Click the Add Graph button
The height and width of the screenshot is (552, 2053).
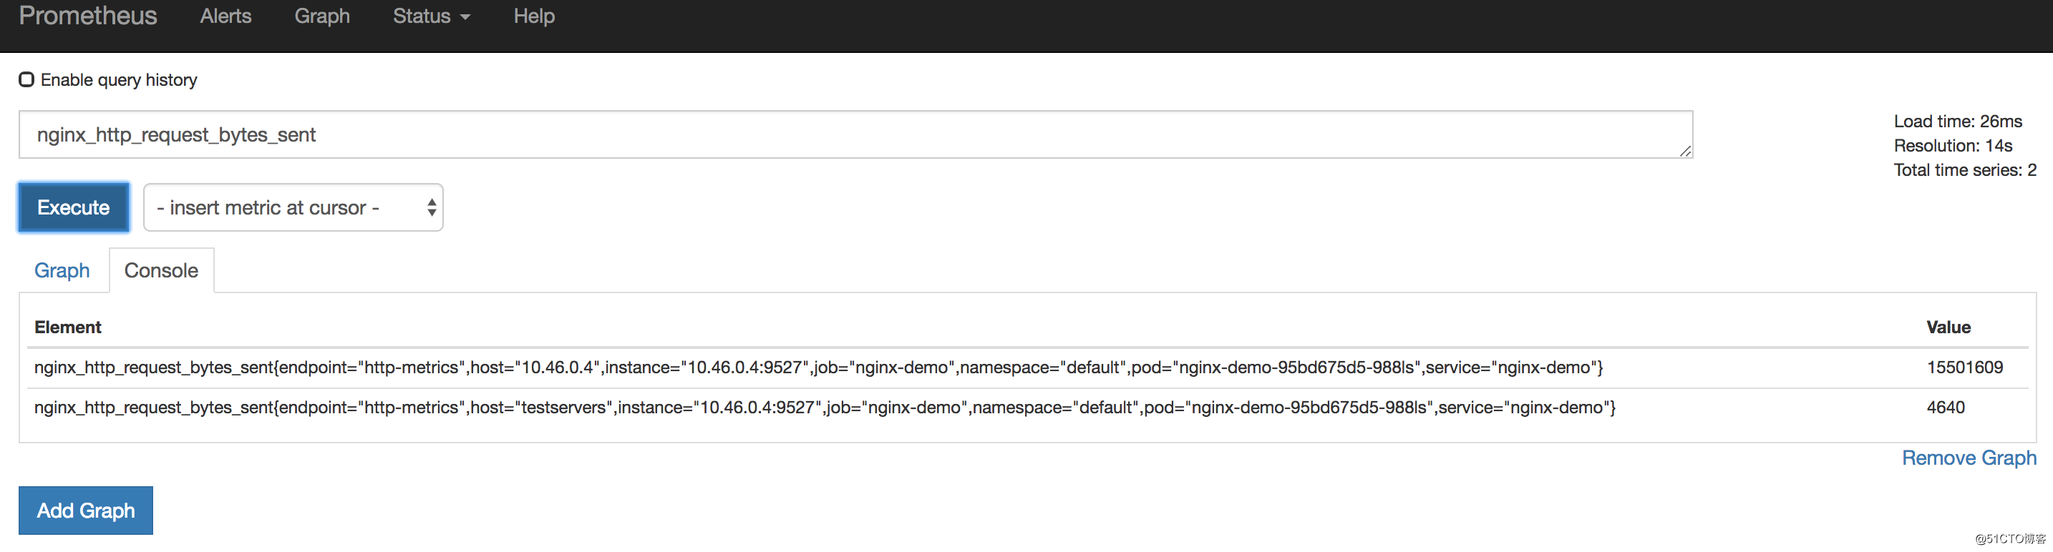click(86, 511)
